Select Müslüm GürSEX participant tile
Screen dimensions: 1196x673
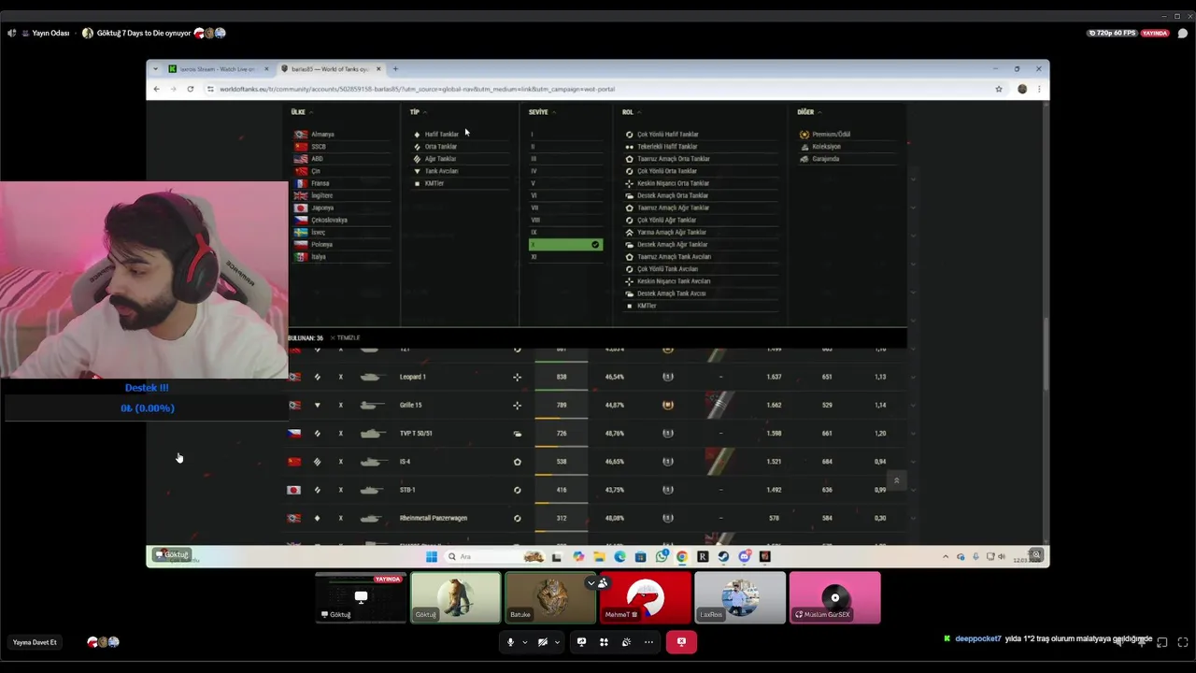coord(834,597)
